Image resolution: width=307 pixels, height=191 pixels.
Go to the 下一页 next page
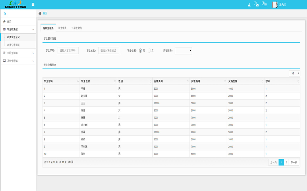294,162
